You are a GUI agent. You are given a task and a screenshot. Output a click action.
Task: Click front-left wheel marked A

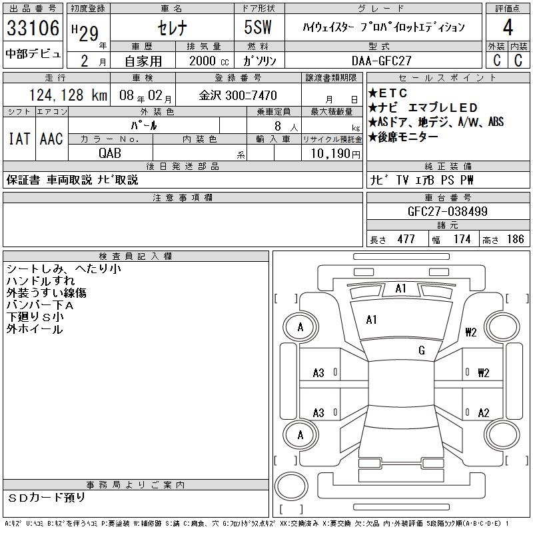coord(300,327)
